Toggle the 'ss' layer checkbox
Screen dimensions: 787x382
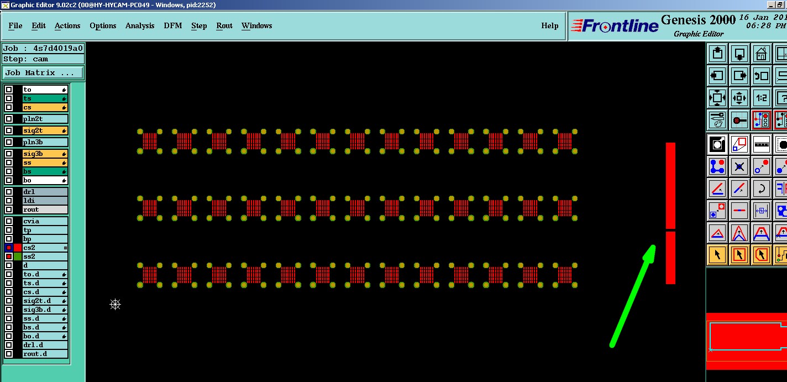point(9,163)
